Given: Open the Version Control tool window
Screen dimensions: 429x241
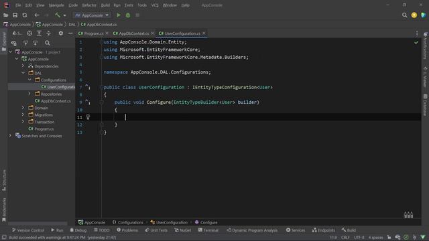Looking at the screenshot, I should [x=28, y=230].
